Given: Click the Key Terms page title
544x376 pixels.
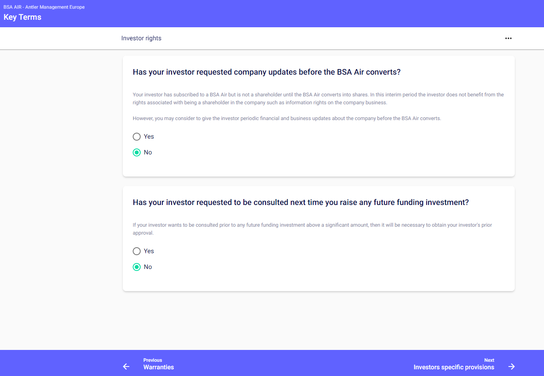Looking at the screenshot, I should click(23, 17).
